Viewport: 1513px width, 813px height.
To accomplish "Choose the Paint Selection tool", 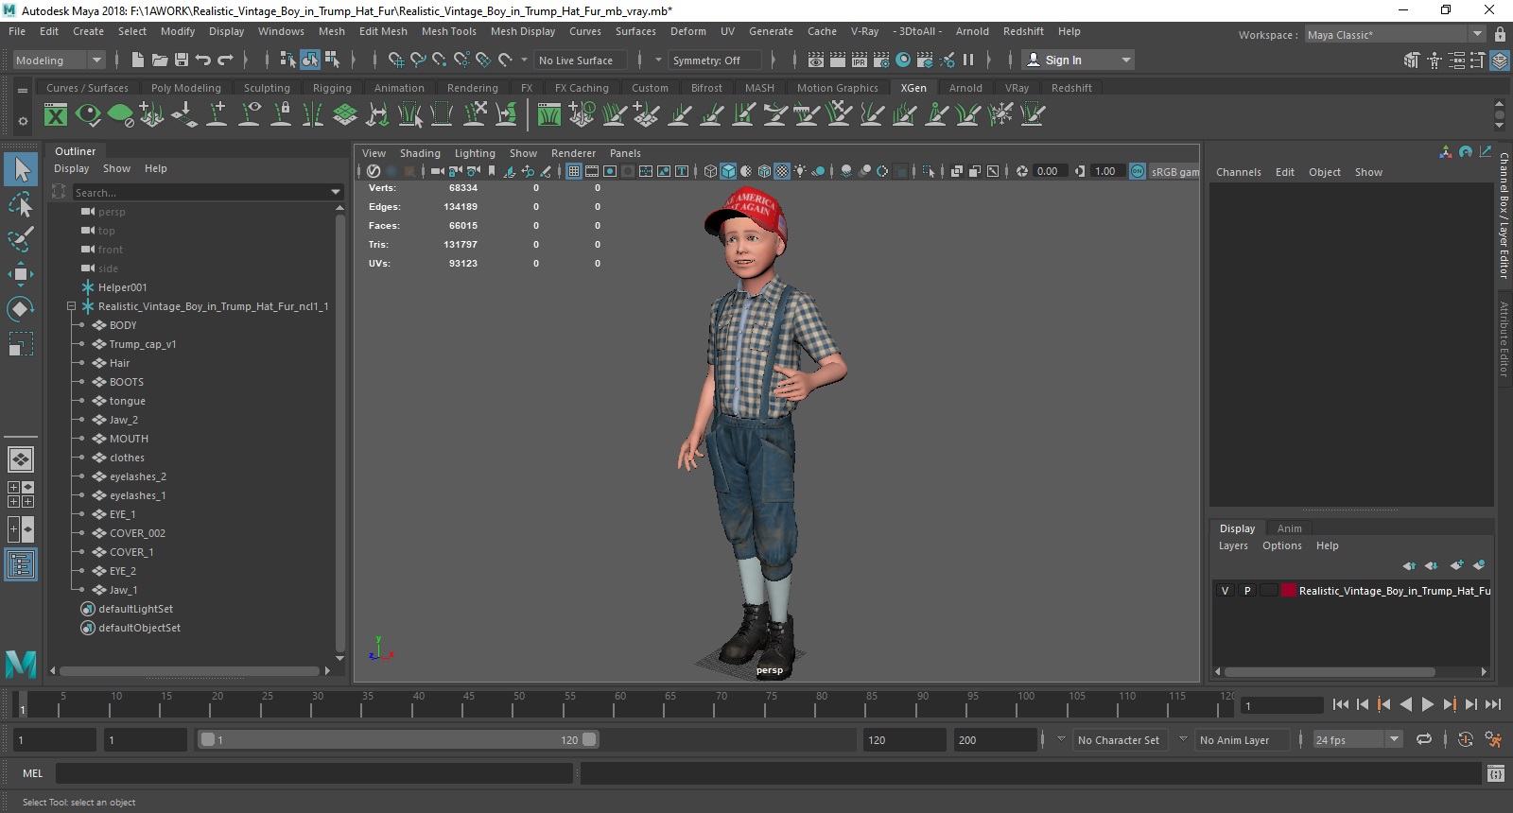I will 21,239.
